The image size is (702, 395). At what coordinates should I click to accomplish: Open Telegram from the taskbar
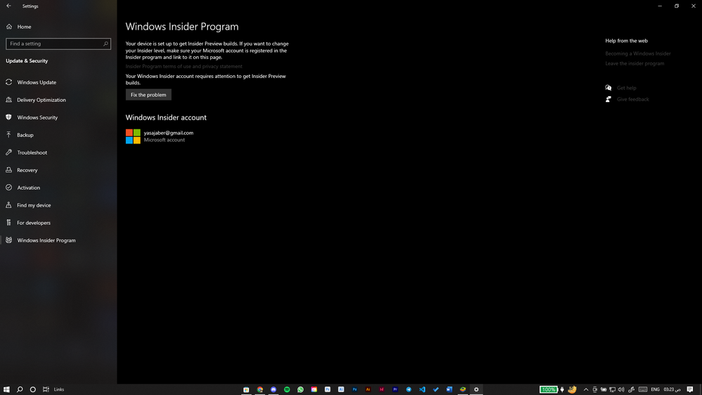tap(409, 389)
